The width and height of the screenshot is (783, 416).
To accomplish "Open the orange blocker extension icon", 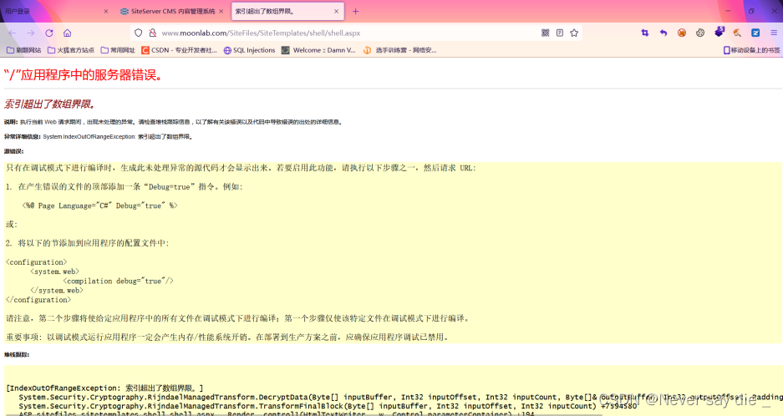I will click(682, 33).
